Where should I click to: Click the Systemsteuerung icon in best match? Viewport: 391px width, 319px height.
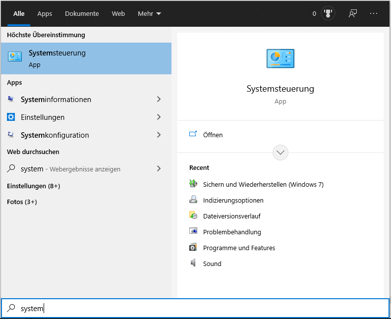click(x=15, y=57)
